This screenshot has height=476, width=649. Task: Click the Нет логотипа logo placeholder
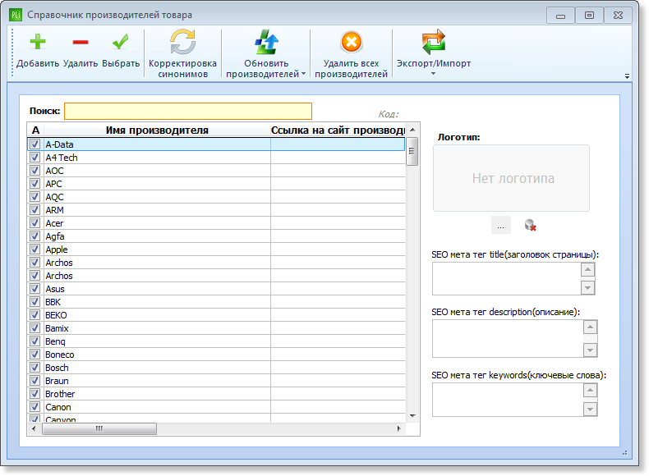[x=512, y=178]
